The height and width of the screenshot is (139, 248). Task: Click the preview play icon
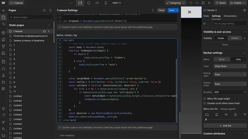pos(209,3)
